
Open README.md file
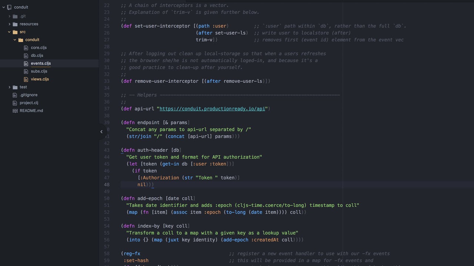click(x=31, y=111)
